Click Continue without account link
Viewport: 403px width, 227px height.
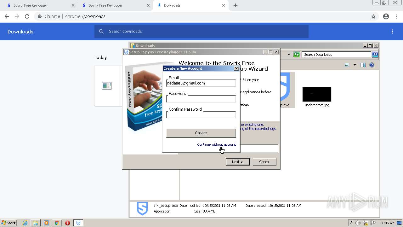pyautogui.click(x=216, y=144)
